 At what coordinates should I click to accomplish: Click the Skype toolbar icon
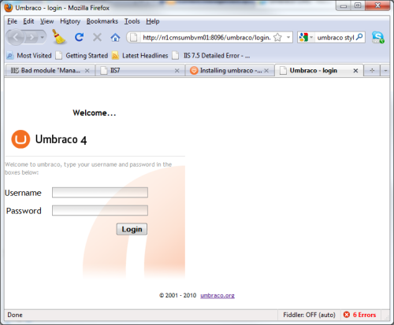(377, 37)
